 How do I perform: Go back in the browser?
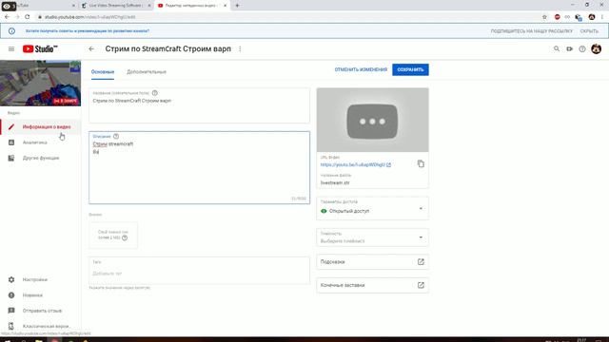point(7,17)
